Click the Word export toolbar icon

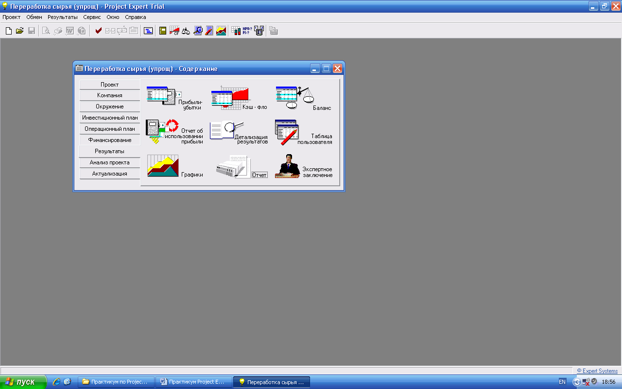69,31
